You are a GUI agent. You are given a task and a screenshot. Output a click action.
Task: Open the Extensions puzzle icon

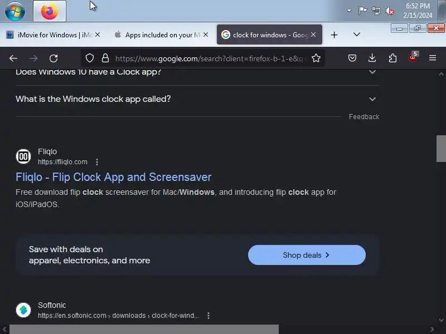click(x=392, y=58)
